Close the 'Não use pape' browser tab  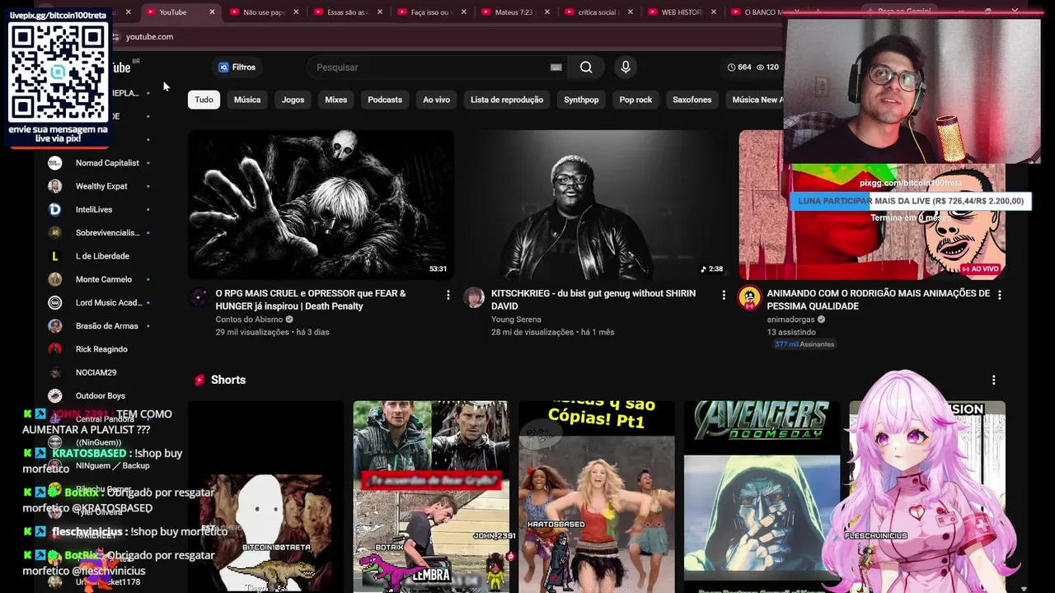296,12
